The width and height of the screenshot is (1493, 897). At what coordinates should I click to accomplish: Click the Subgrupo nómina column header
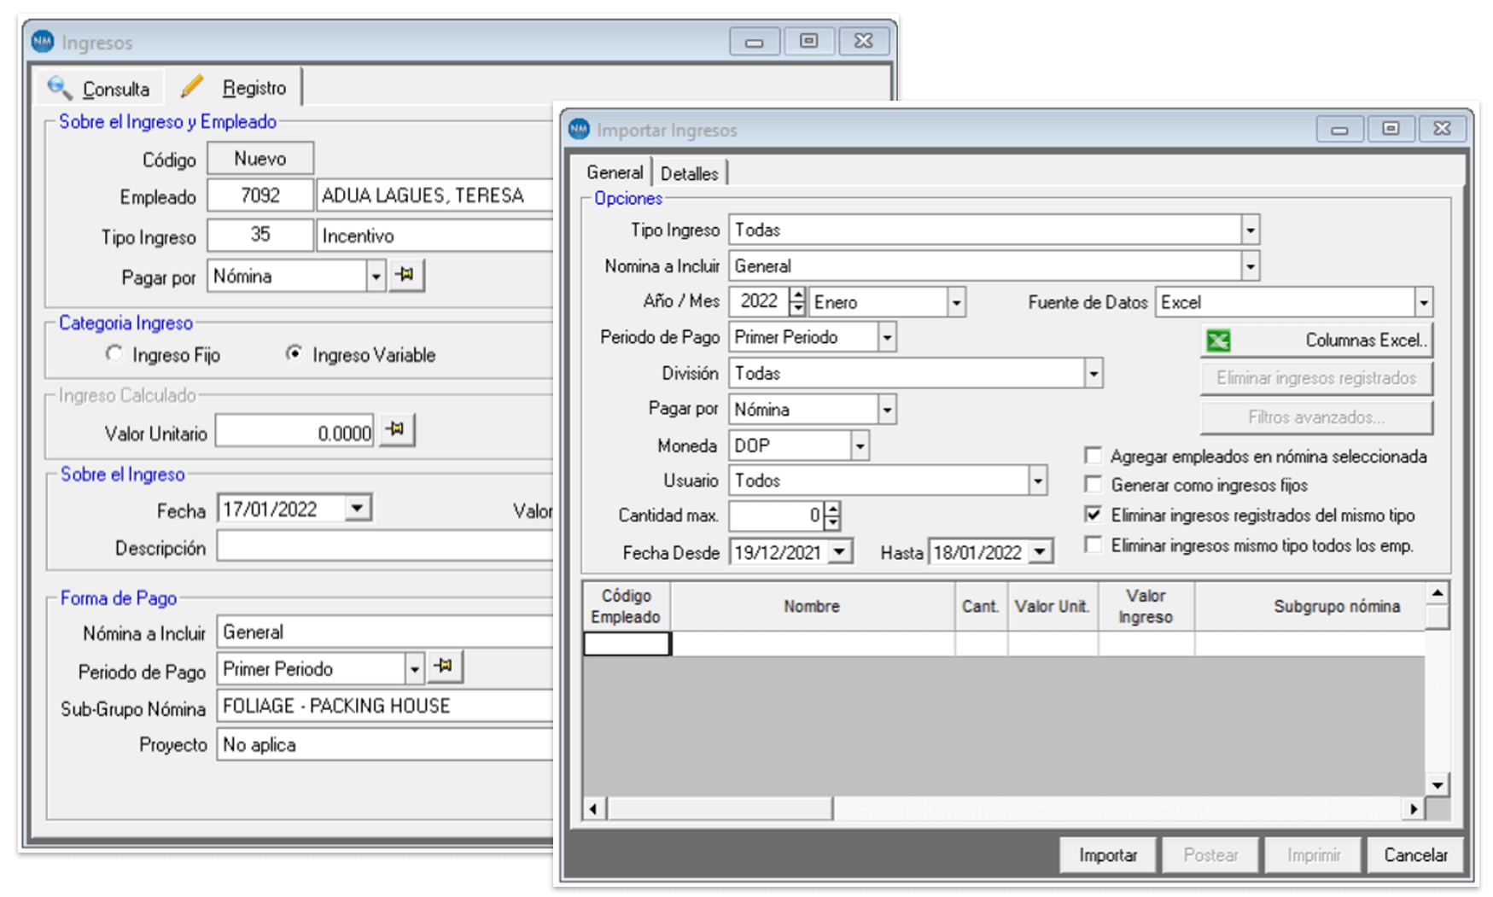pyautogui.click(x=1310, y=606)
